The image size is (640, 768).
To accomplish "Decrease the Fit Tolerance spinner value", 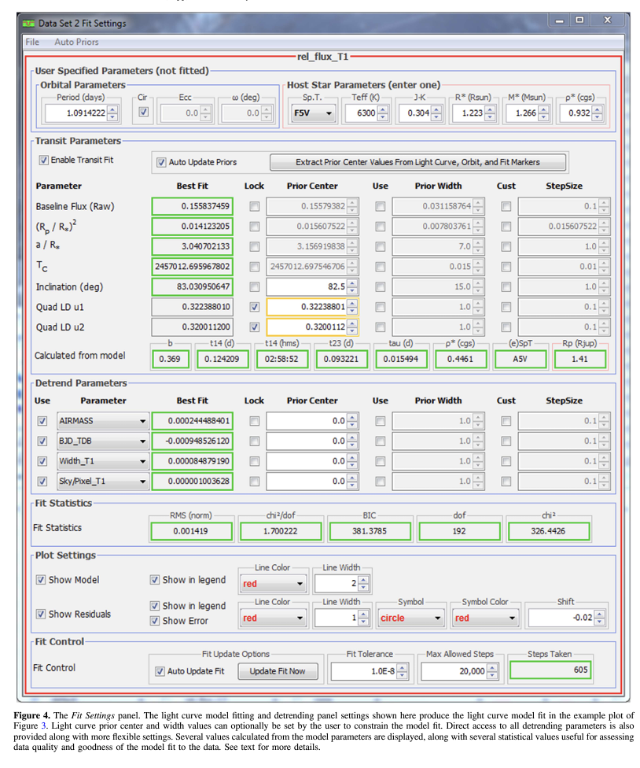I will coord(403,675).
